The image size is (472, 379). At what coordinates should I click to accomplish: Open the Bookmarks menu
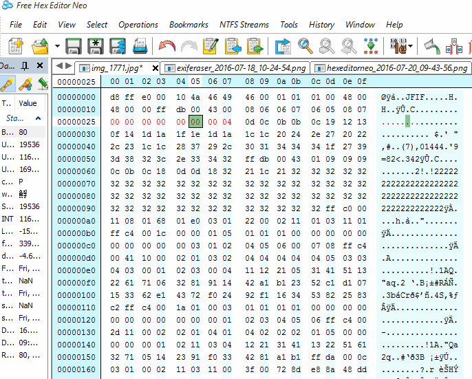pyautogui.click(x=189, y=25)
